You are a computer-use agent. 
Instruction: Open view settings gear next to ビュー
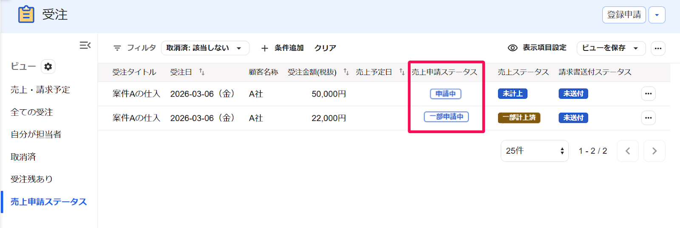48,67
